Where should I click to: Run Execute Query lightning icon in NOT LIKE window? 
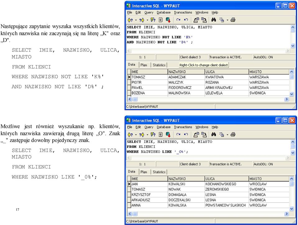click(153, 20)
